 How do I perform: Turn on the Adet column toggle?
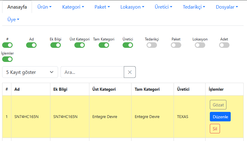224,45
